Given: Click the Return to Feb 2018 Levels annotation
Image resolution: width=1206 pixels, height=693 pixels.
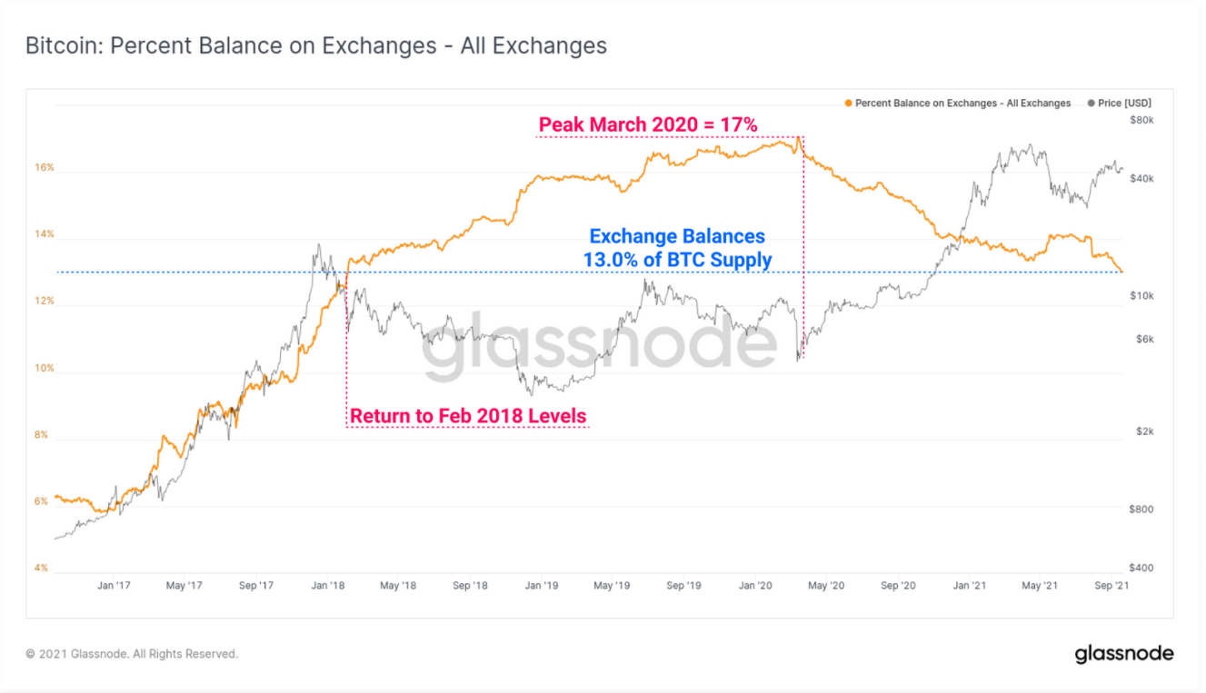Looking at the screenshot, I should tap(468, 417).
